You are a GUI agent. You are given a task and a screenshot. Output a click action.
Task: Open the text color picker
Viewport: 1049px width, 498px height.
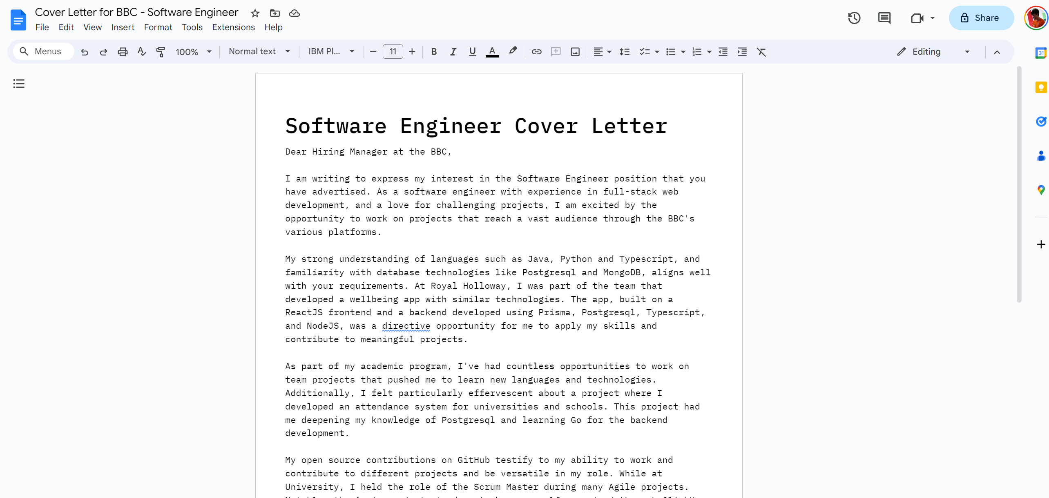[x=492, y=52]
